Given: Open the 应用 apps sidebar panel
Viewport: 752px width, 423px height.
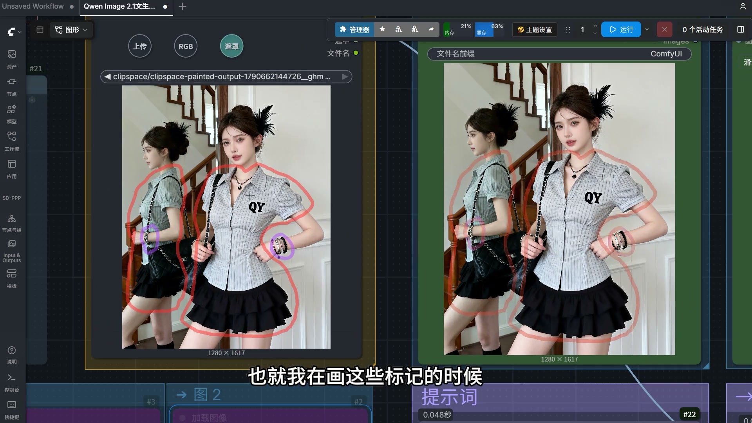Looking at the screenshot, I should point(12,168).
